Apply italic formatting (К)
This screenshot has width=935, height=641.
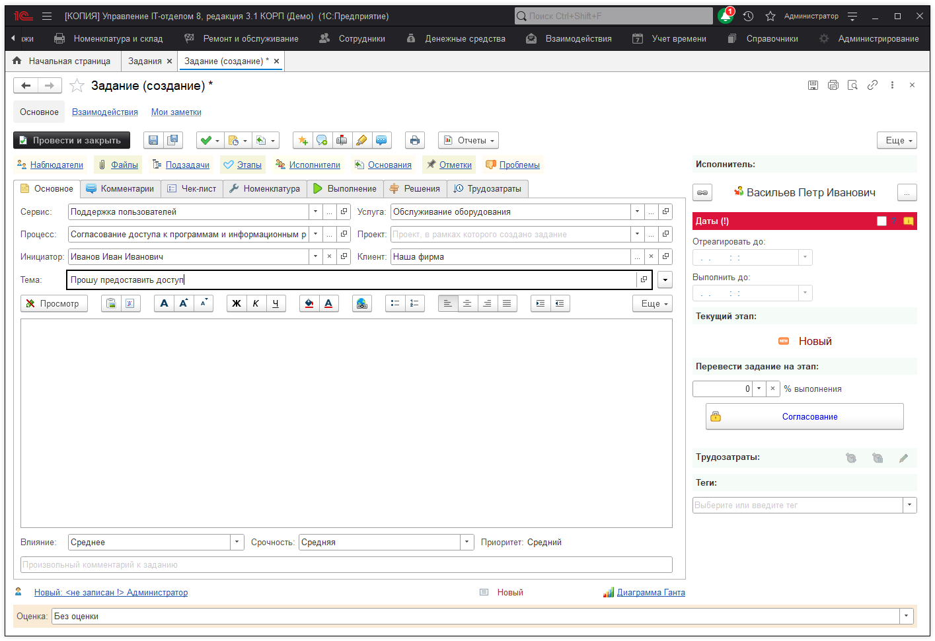256,303
